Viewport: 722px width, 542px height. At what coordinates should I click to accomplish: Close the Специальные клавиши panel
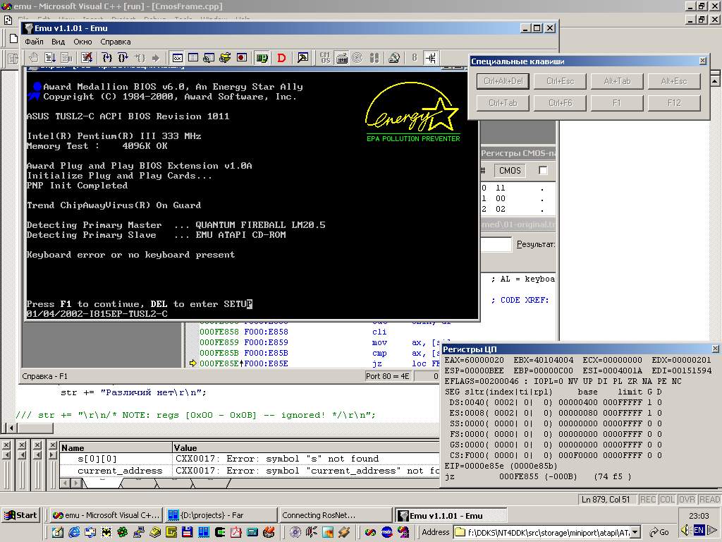tap(703, 61)
